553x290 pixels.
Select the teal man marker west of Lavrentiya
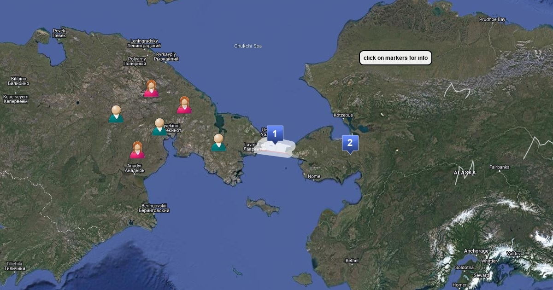point(218,143)
